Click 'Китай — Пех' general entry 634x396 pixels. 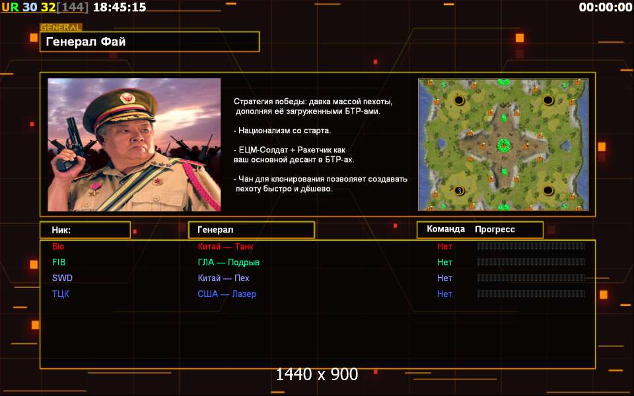(x=224, y=278)
